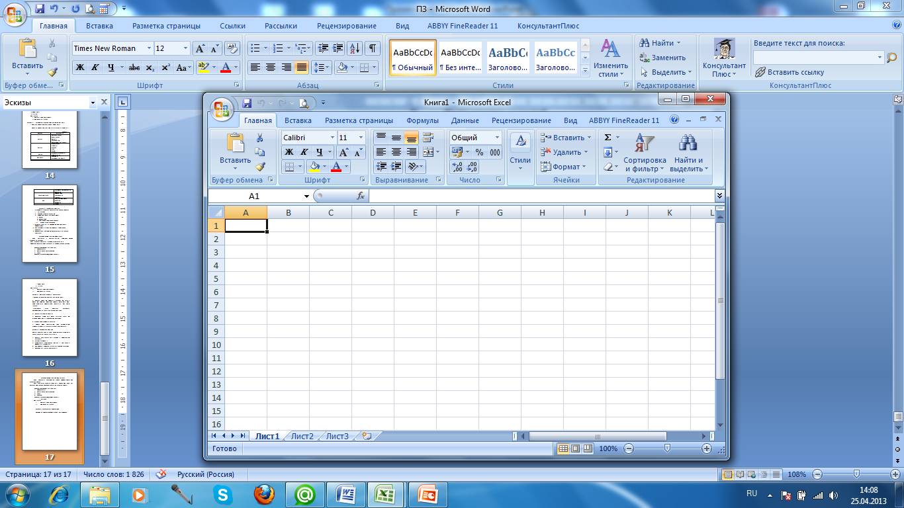904x508 pixels.
Task: Click Вставить ссылку in Word ribbon
Action: [790, 72]
